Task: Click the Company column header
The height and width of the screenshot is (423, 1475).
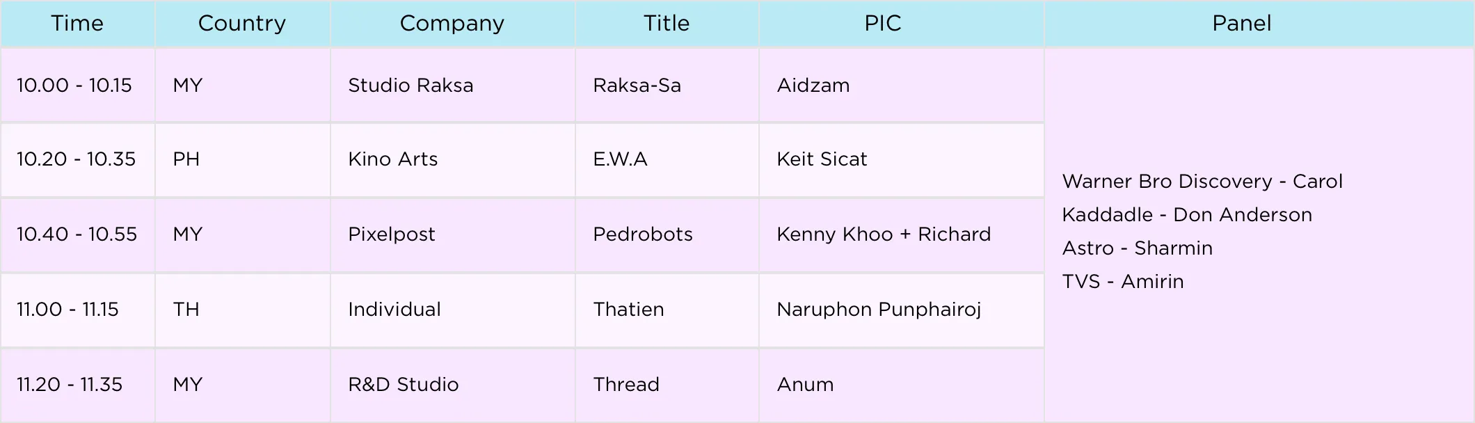Action: pos(452,24)
